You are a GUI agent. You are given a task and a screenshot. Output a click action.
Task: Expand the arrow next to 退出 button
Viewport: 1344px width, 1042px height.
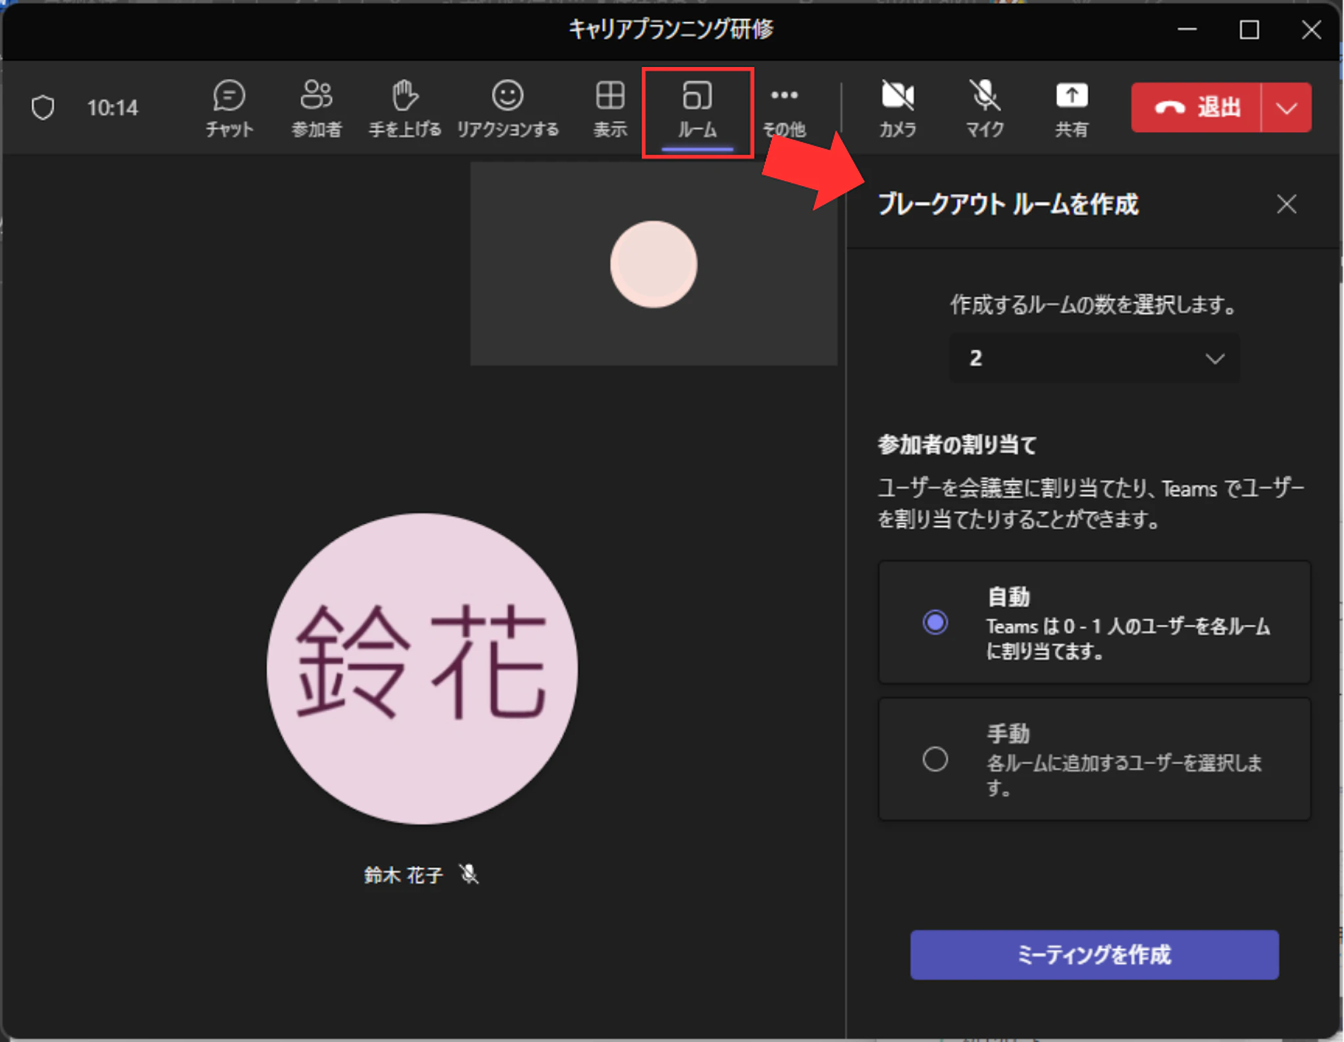pos(1286,108)
